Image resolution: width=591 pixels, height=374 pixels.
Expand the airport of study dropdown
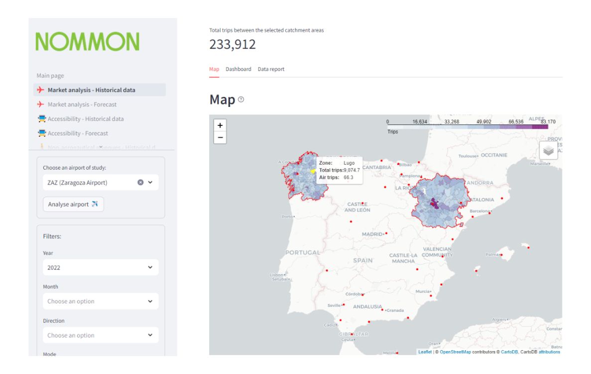[150, 183]
